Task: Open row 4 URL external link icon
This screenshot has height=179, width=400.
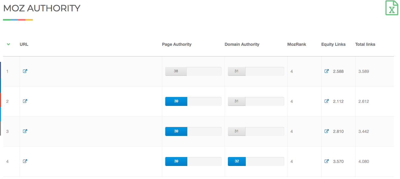Action: click(25, 161)
